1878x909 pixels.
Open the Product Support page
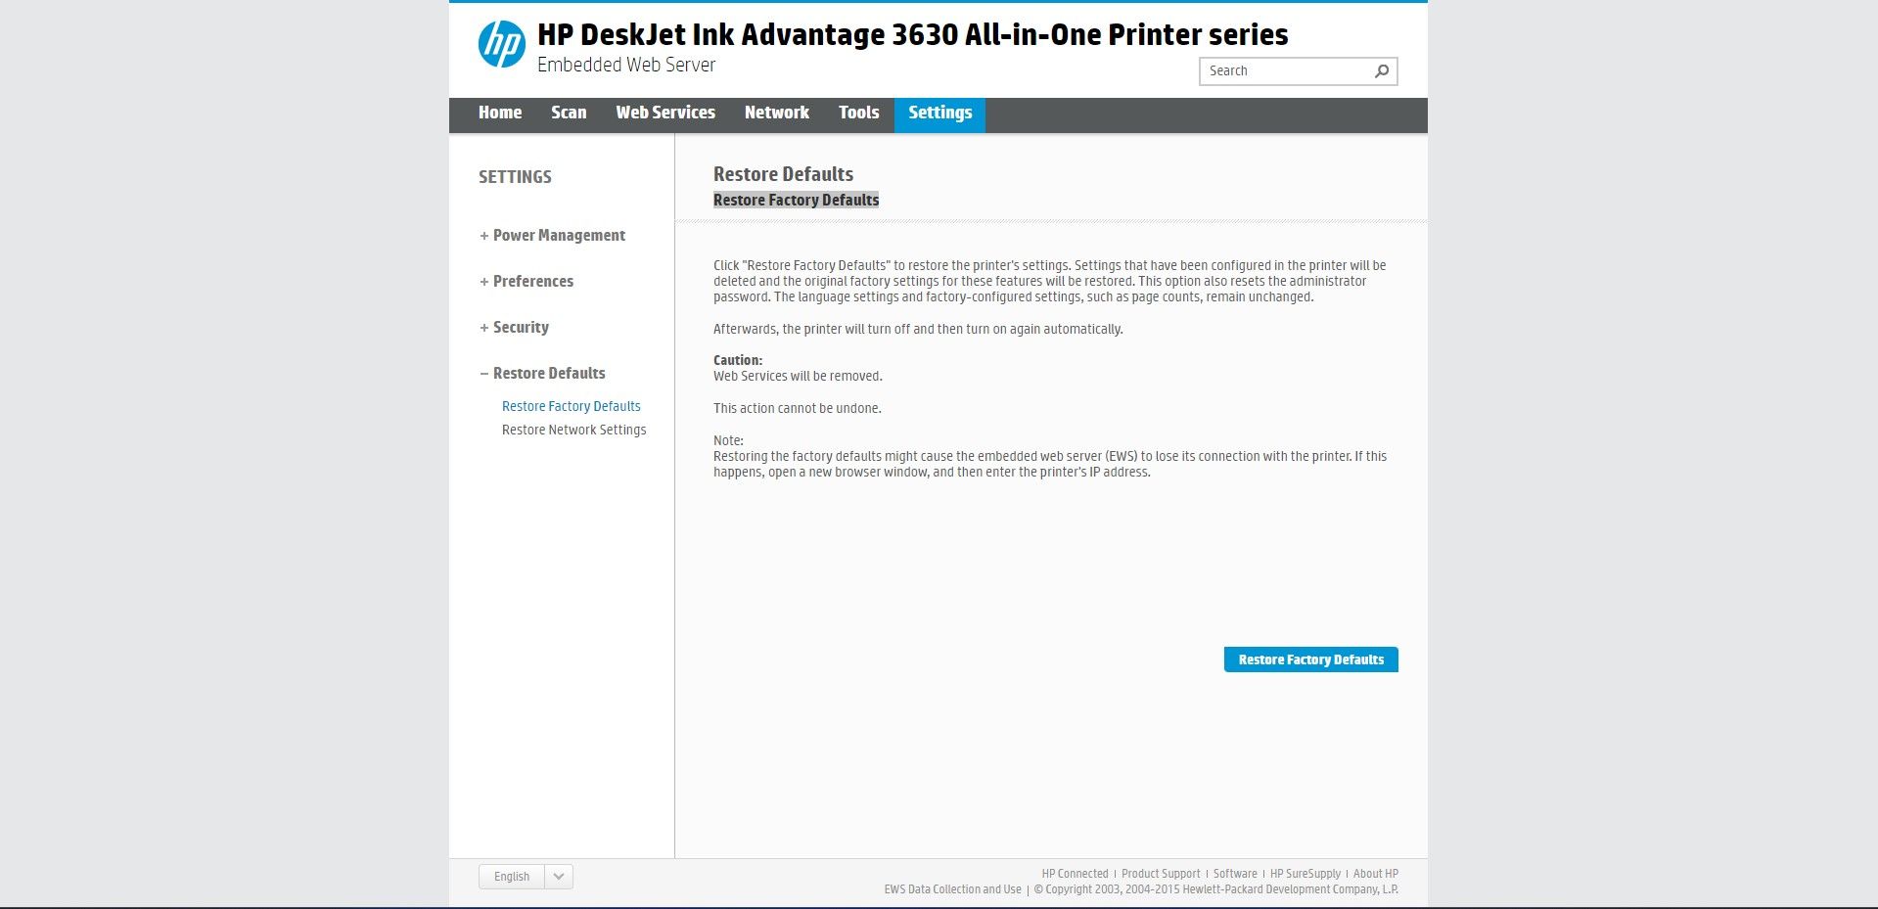[1161, 873]
